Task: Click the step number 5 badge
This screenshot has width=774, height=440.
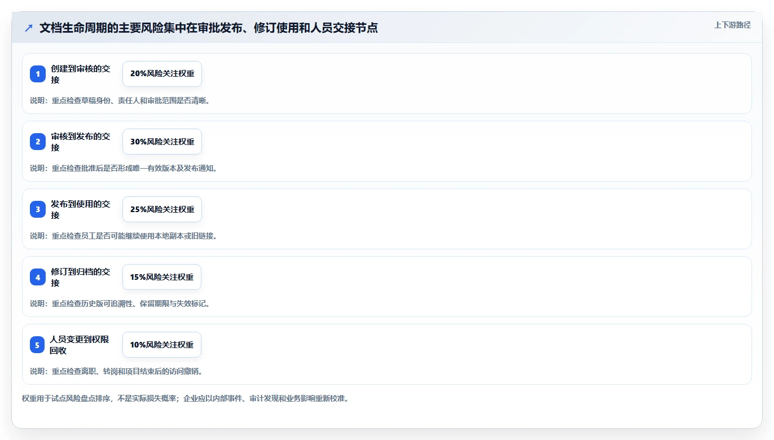Action: coord(37,345)
